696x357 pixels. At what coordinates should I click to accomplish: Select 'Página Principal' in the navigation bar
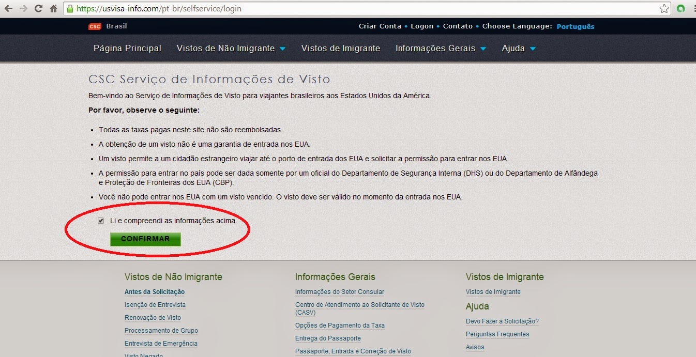(x=127, y=48)
